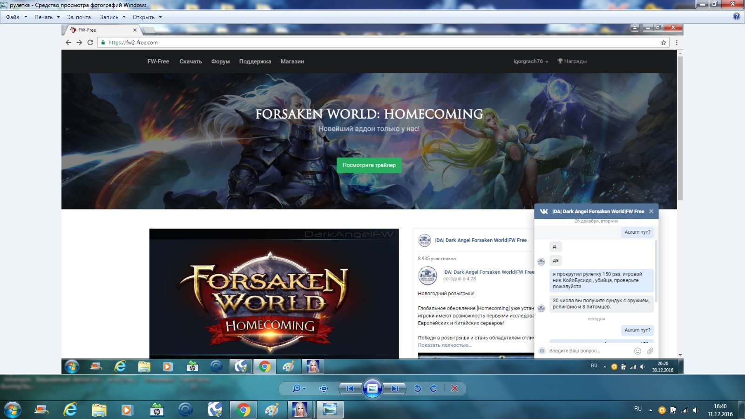The height and width of the screenshot is (419, 745).
Task: Attach a file with the paperclip icon
Action: tap(650, 351)
